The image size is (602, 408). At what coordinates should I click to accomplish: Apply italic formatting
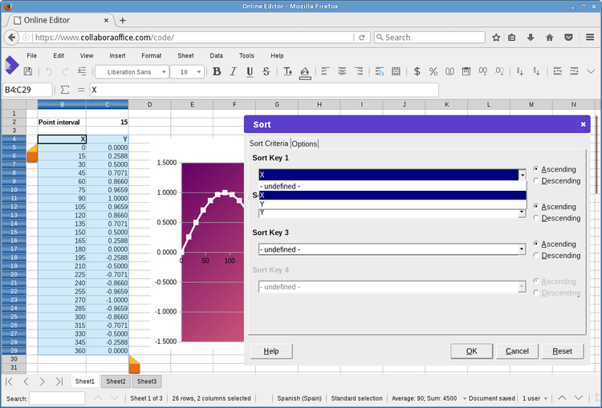pyautogui.click(x=233, y=71)
